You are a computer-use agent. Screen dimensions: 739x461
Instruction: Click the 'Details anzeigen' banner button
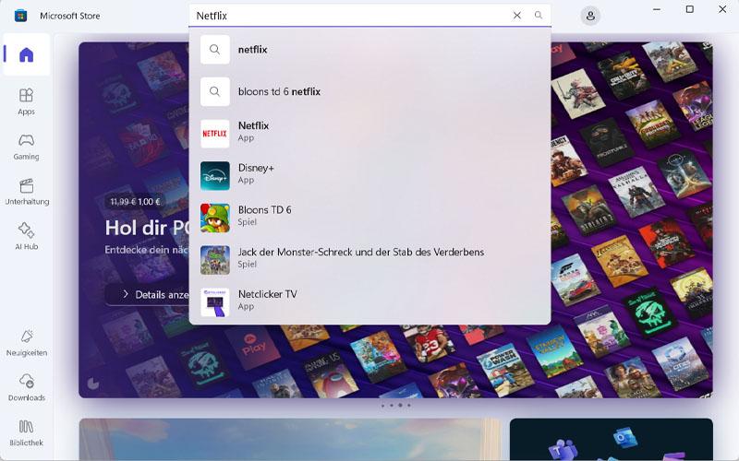tap(147, 294)
